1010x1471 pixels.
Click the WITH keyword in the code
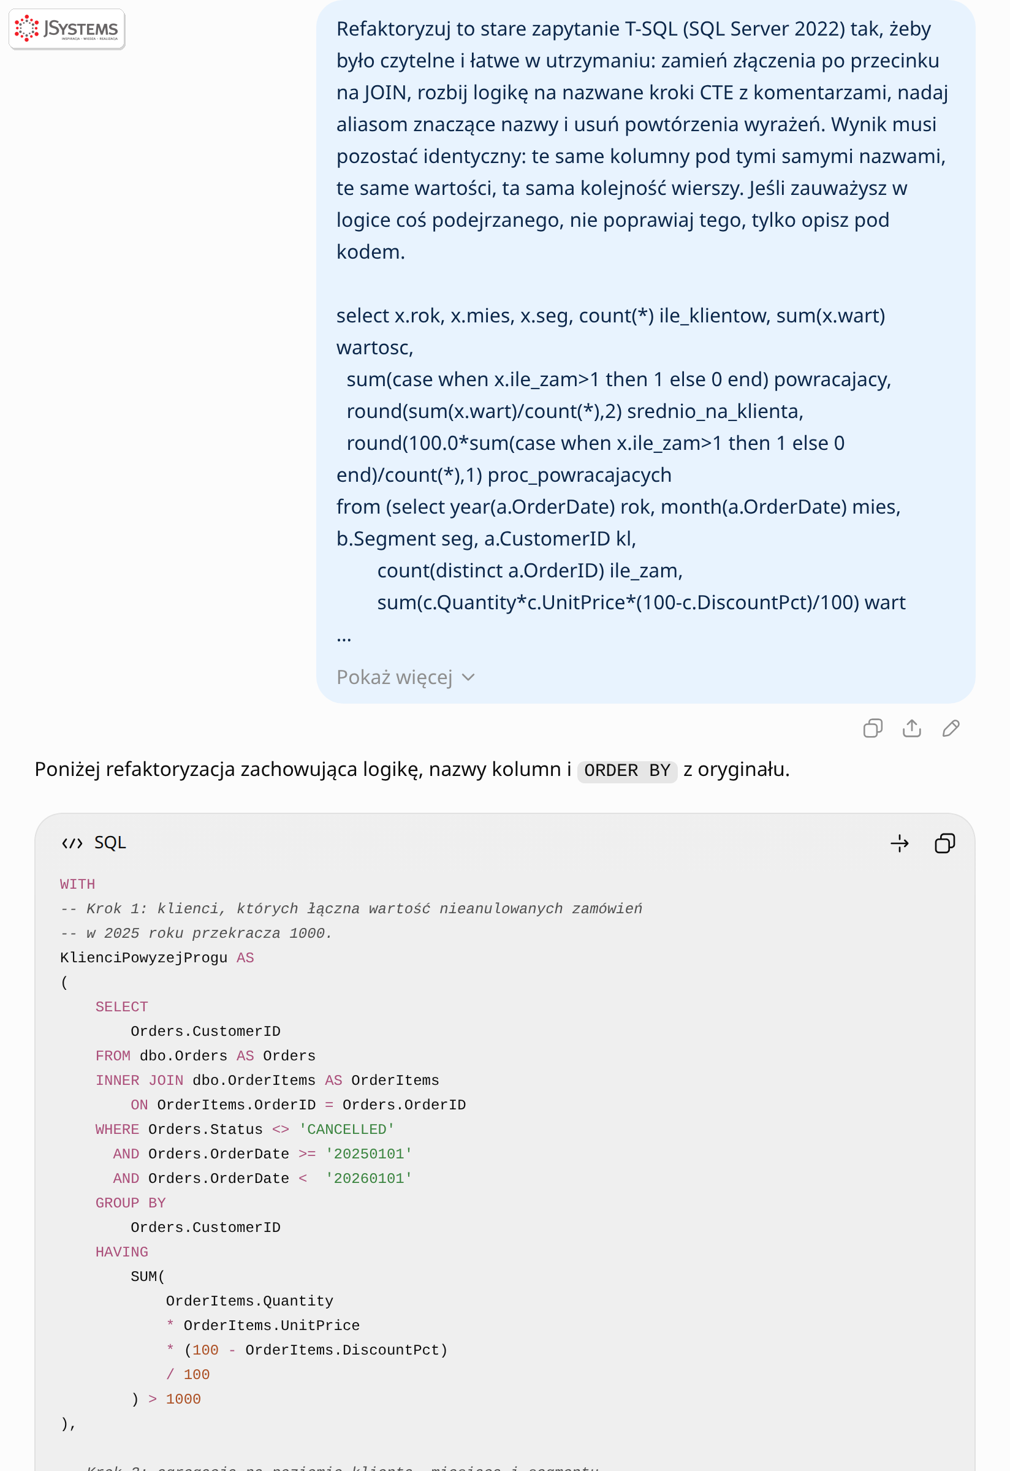77,884
